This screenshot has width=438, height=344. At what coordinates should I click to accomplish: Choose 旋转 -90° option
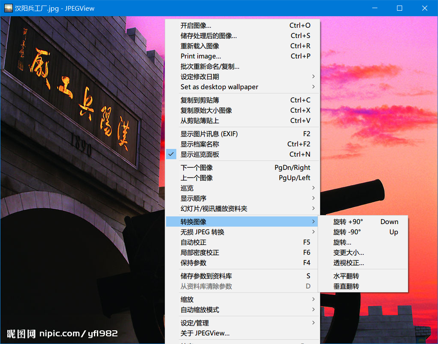pyautogui.click(x=347, y=232)
